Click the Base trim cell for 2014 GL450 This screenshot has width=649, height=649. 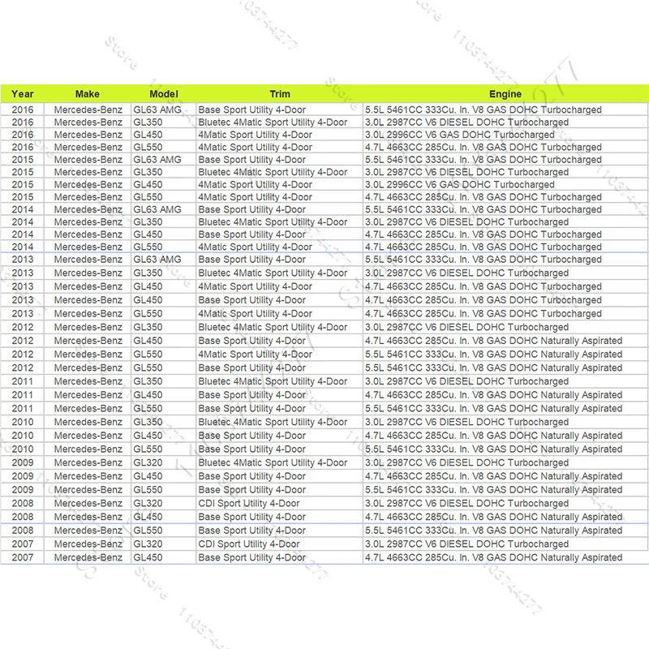pyautogui.click(x=279, y=234)
